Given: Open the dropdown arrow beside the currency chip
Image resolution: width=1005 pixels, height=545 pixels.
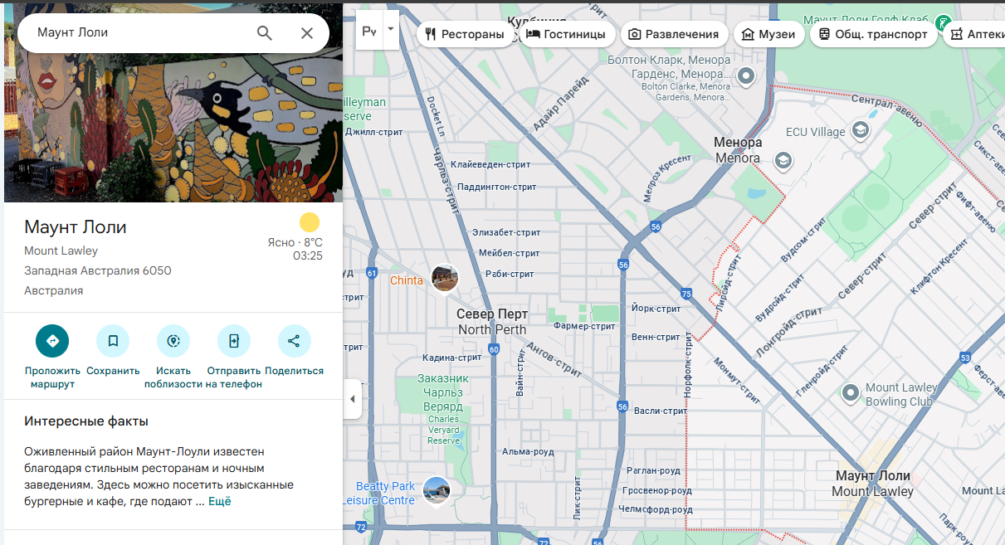Looking at the screenshot, I should point(391,30).
